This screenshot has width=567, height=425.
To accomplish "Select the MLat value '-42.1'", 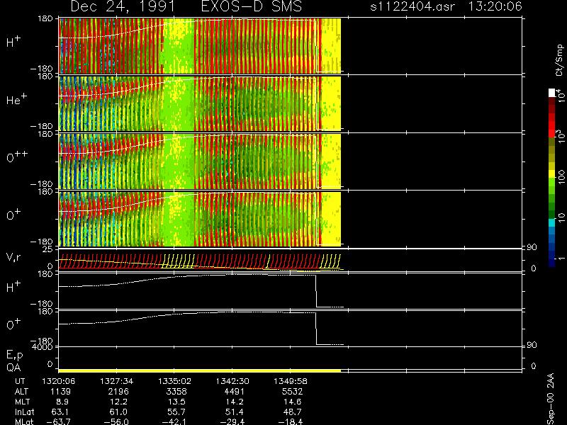I will [174, 421].
